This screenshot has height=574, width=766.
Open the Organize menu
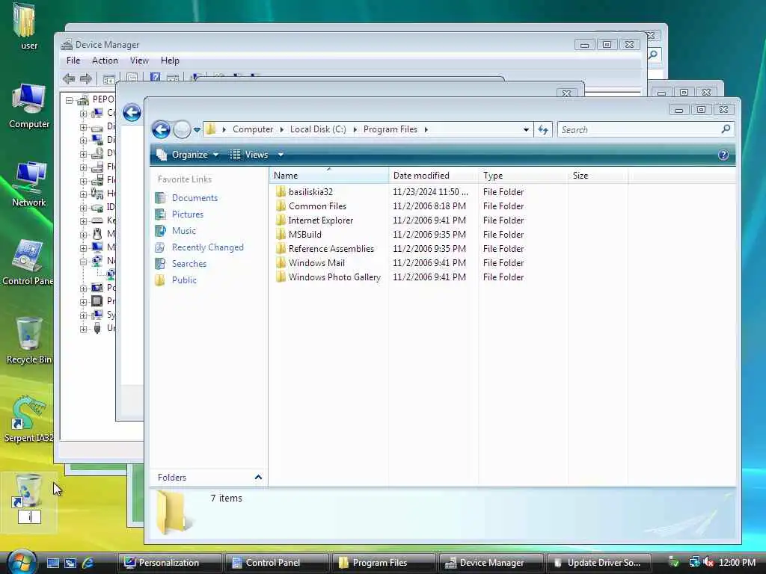pos(187,155)
